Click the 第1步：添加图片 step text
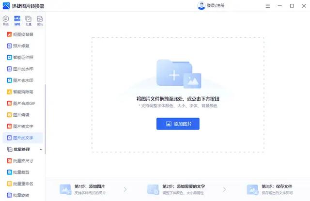Viewport: 310px width, 201px height. pyautogui.click(x=90, y=186)
